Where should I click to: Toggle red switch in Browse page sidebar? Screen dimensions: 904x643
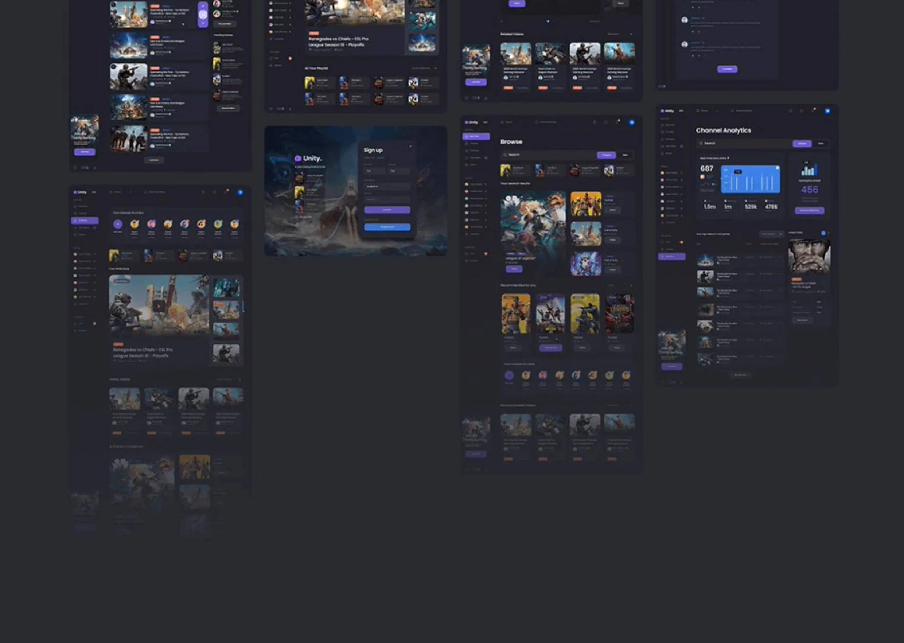[x=486, y=253]
